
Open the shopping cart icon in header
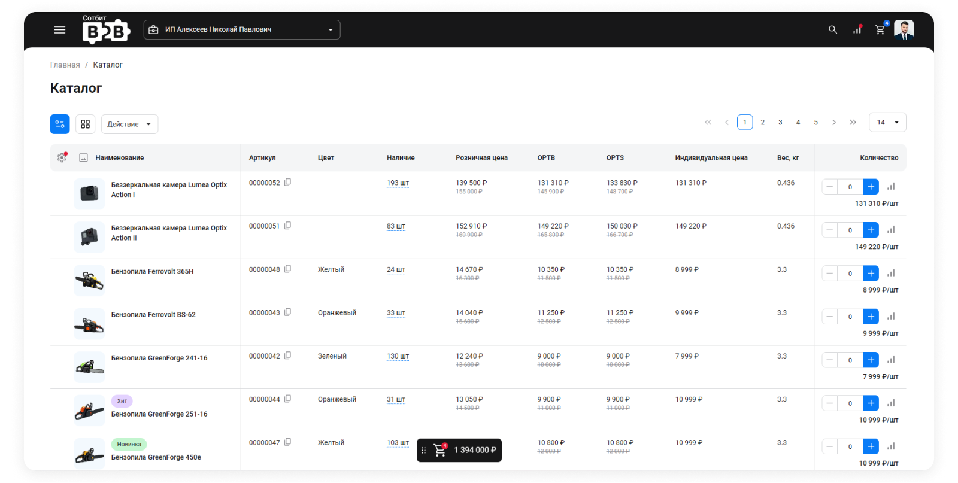[880, 29]
